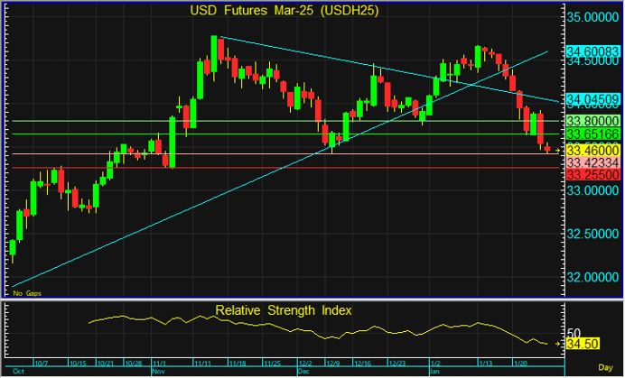Click the 1/13 date on the time axis

point(483,364)
